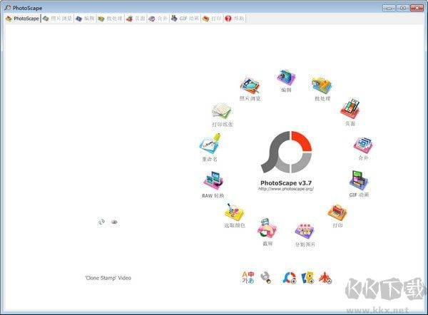Open the wrench settings icon
The width and height of the screenshot is (428, 315).
265,278
